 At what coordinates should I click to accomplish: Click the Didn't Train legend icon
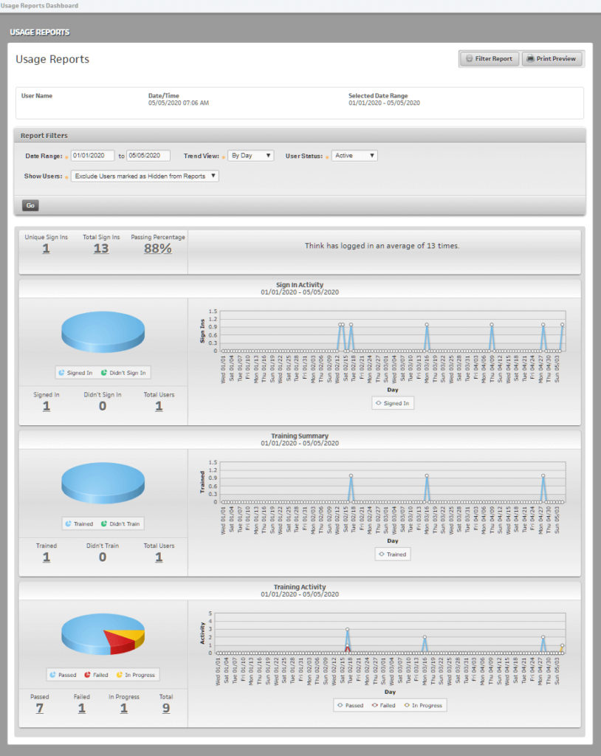[104, 524]
